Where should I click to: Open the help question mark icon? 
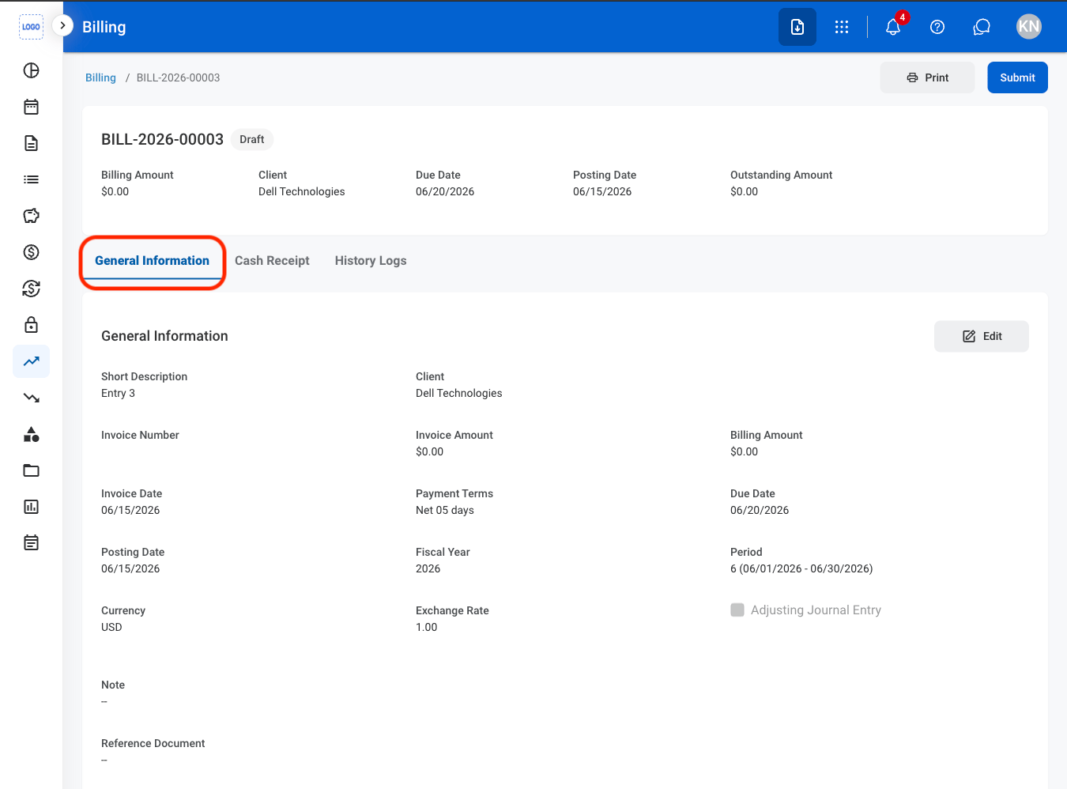(x=937, y=27)
